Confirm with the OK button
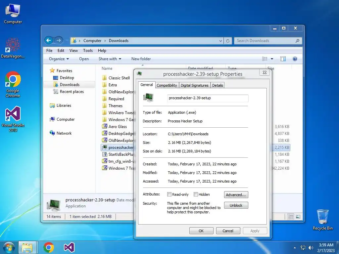This screenshot has height=254, width=339. pos(201,231)
